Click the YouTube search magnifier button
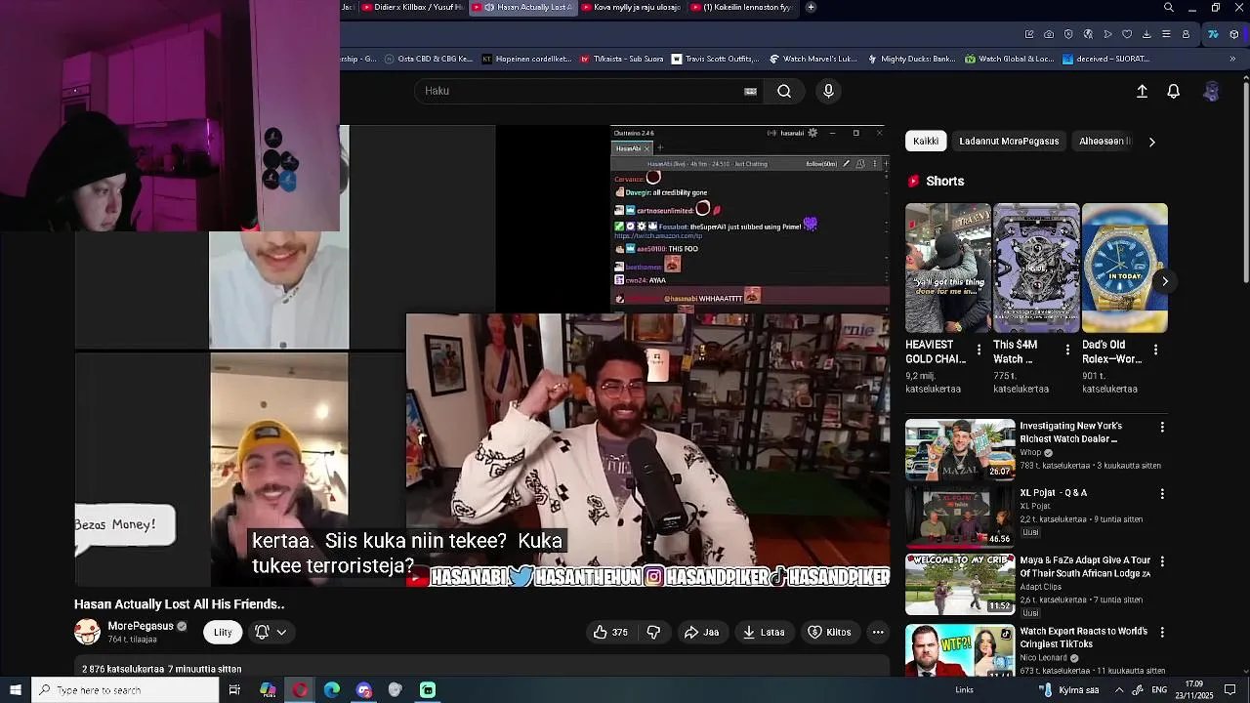The width and height of the screenshot is (1250, 703). (x=784, y=91)
